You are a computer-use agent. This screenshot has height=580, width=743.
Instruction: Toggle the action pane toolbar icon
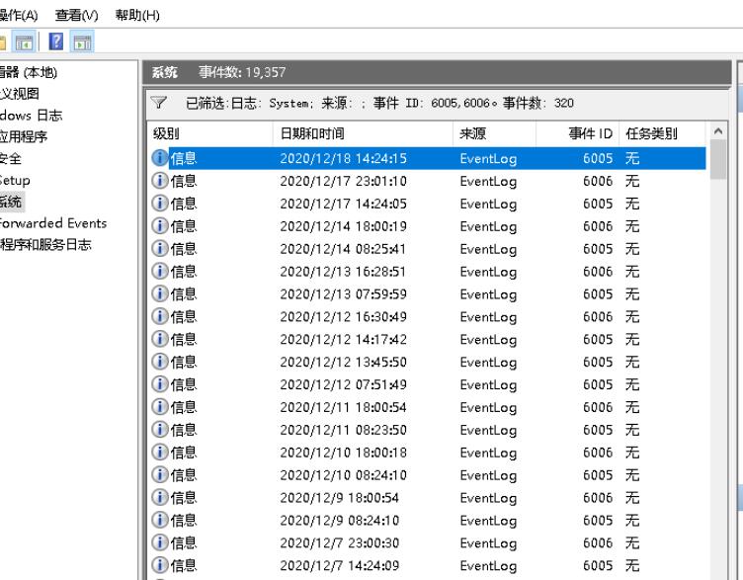click(82, 41)
